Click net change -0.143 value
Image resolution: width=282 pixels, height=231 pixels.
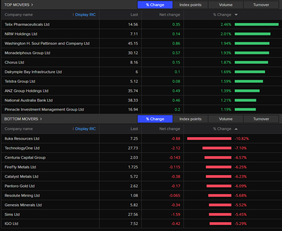pos(174,157)
